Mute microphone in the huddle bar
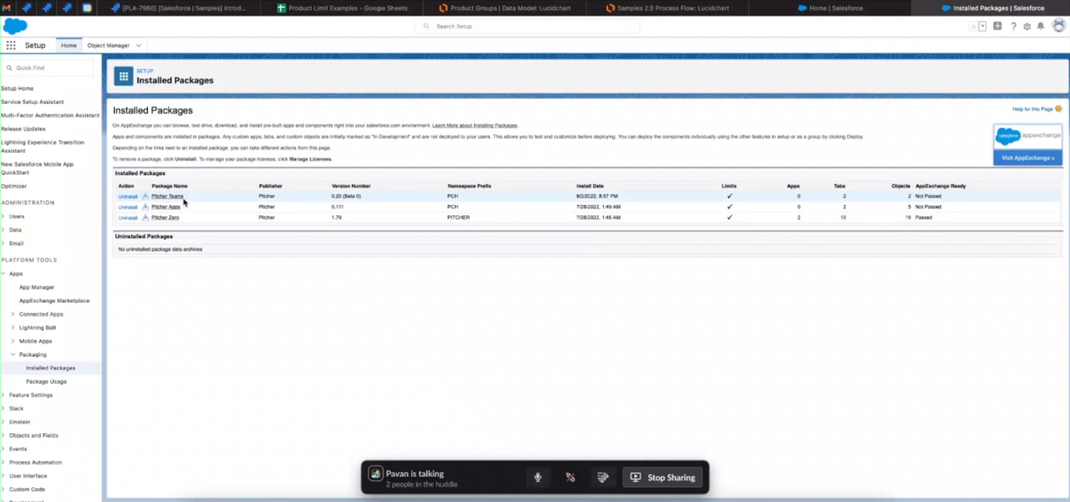 [x=538, y=477]
